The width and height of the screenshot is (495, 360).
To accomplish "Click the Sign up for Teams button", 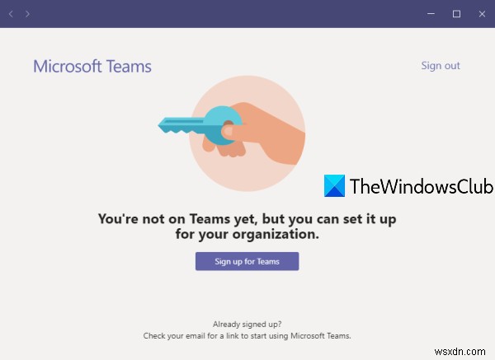I will (247, 261).
